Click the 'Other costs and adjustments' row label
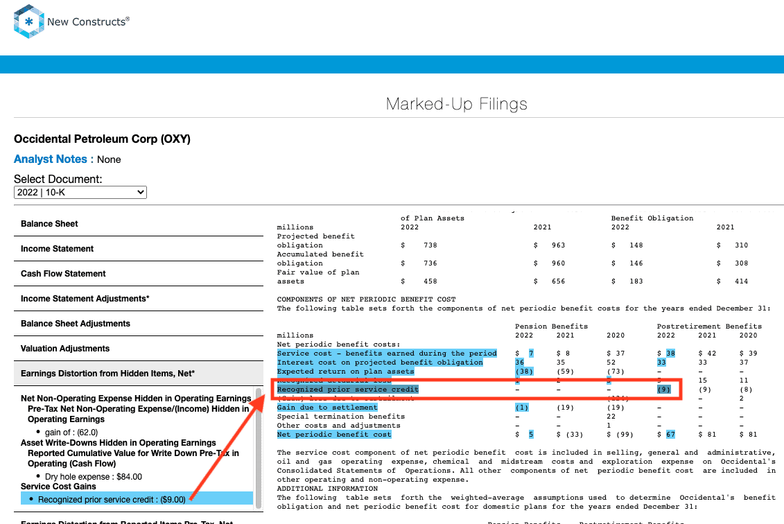This screenshot has width=784, height=524. click(339, 426)
